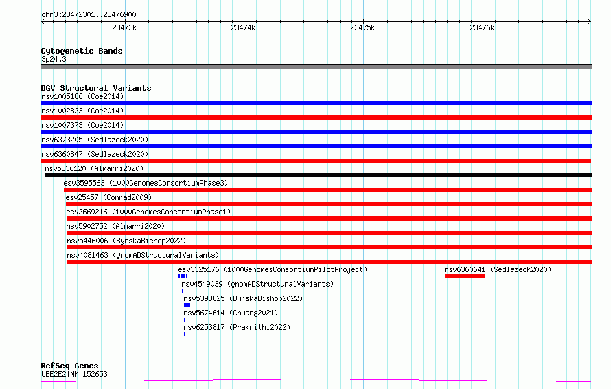Click the 23475k ruler label

point(362,27)
